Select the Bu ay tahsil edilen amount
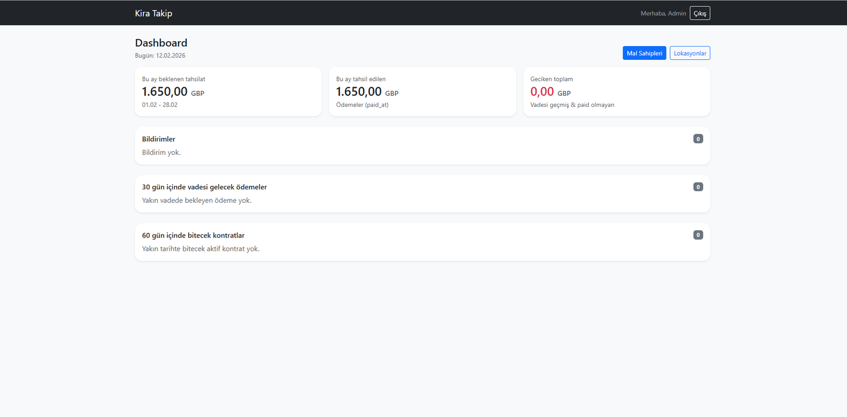Image resolution: width=847 pixels, height=417 pixels. [358, 92]
